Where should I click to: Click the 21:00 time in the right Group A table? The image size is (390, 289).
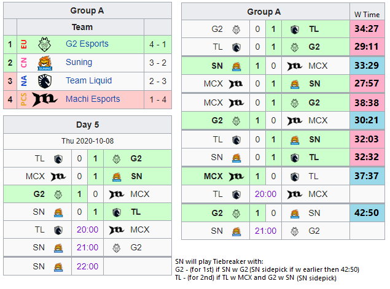point(265,231)
